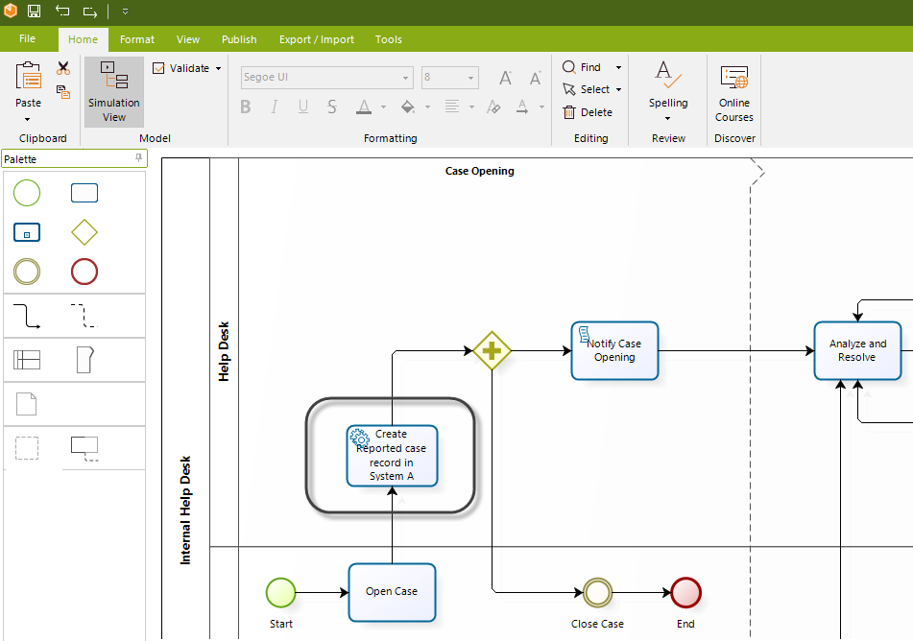Toggle Underline formatting
913x641 pixels.
coord(302,107)
